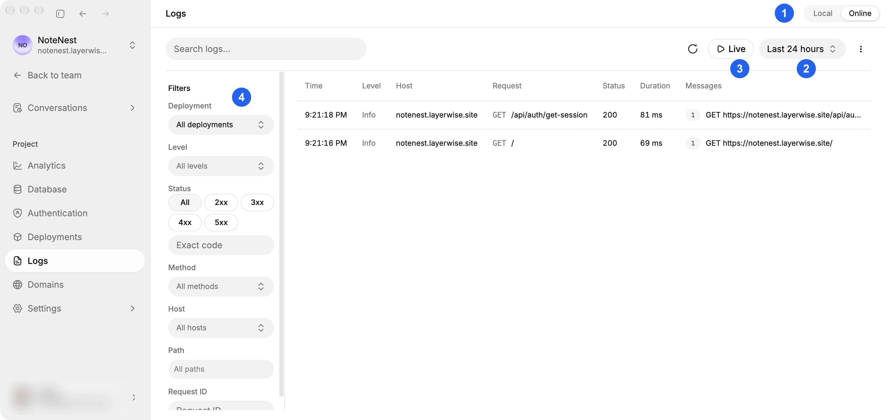Open Deployments in the sidebar
Image resolution: width=886 pixels, height=420 pixels.
75,237
